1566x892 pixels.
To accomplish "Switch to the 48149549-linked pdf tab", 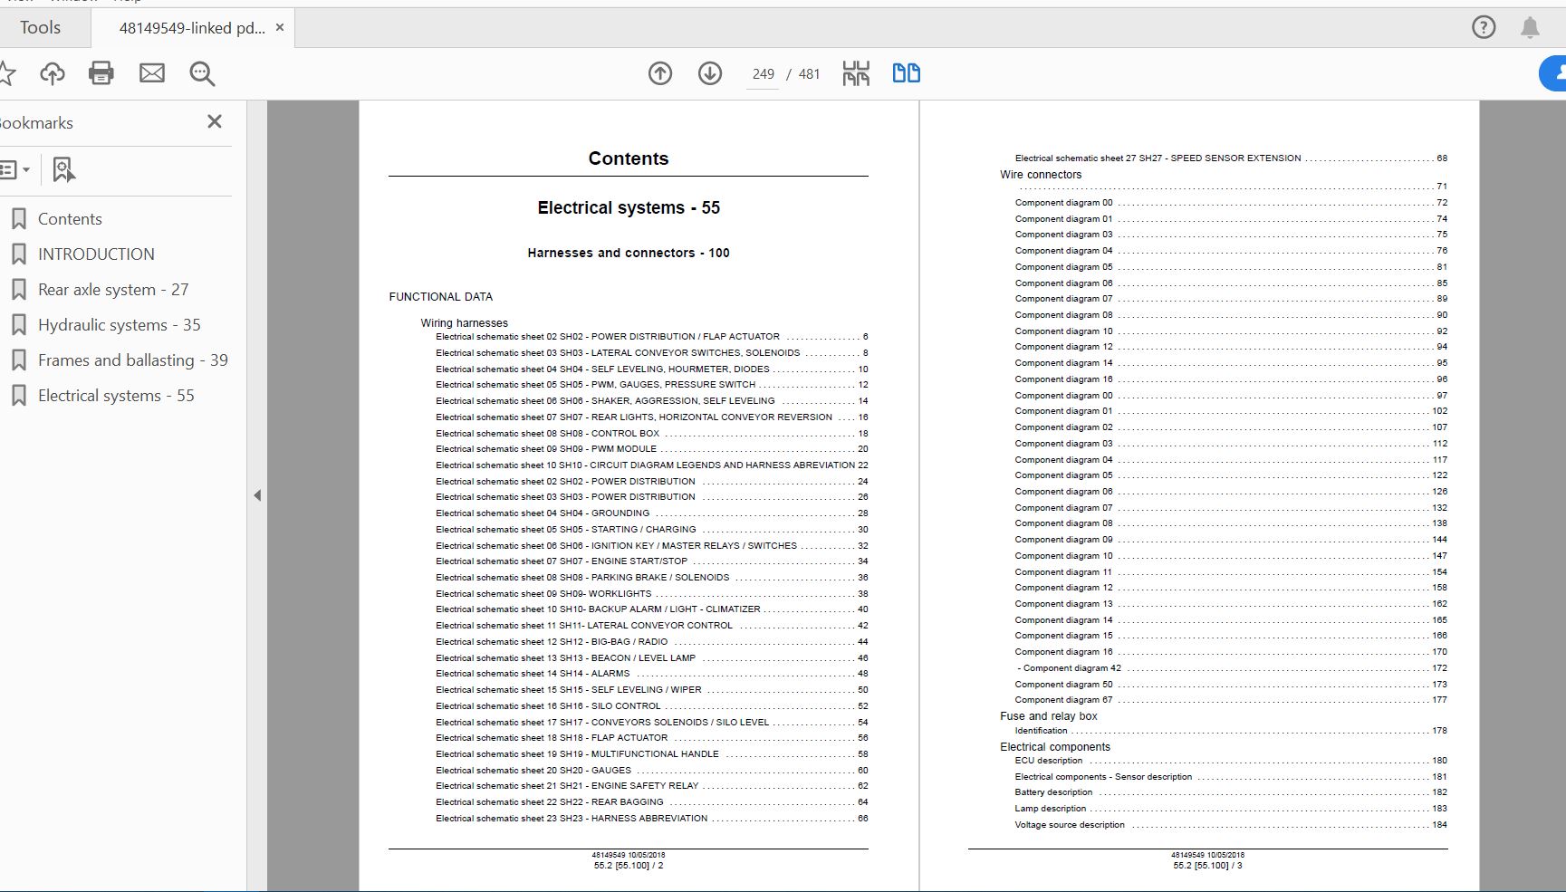I will 192,28.
